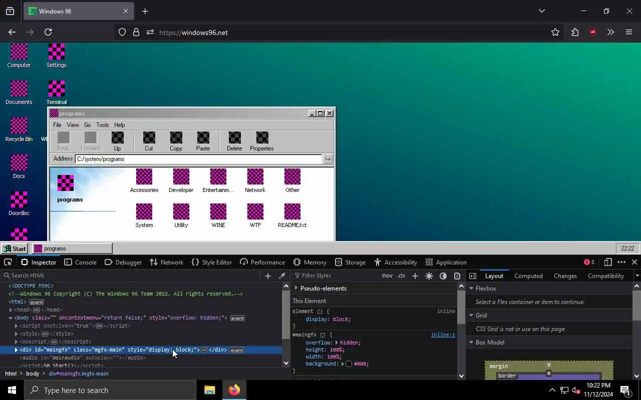Click the Up toolbar icon in programs window

click(117, 141)
